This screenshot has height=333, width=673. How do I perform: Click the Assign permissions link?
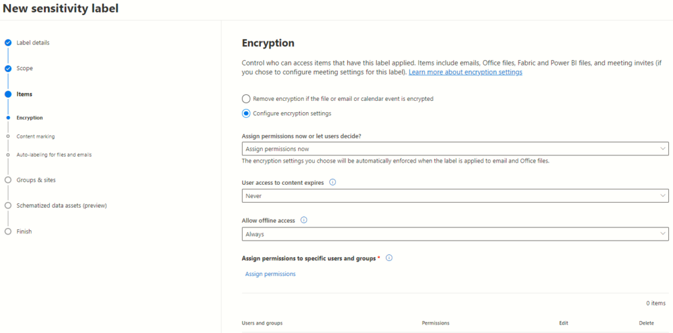coord(270,274)
